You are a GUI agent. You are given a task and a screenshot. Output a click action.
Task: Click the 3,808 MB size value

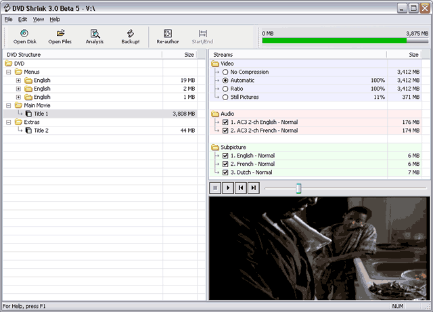click(184, 114)
